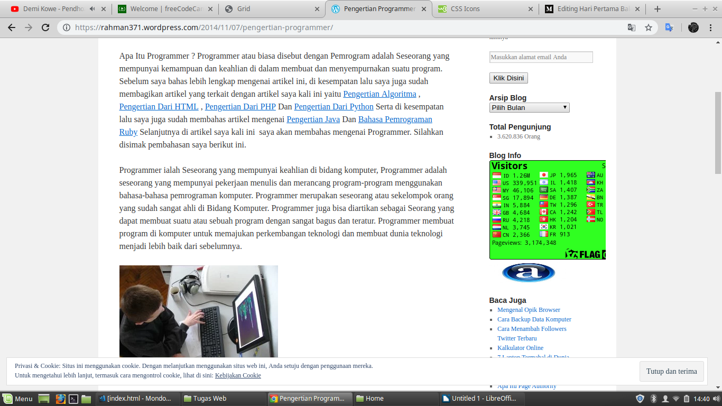Close the Demi Kowe YouTube tab
Screen dimensions: 722x406
(x=103, y=9)
